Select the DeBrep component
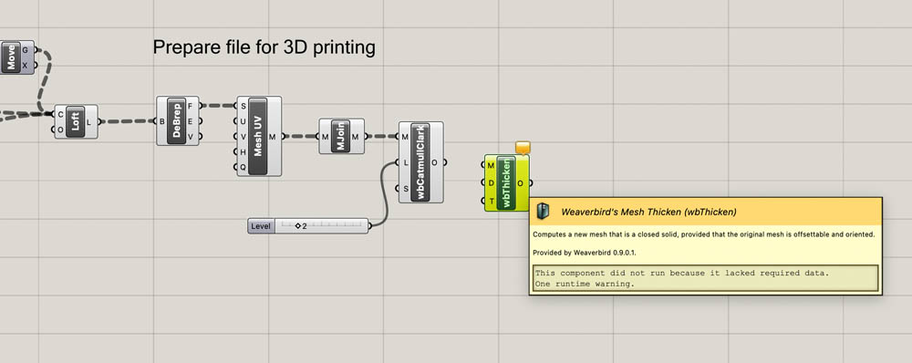Viewport: 912px width, 363px height. pyautogui.click(x=176, y=121)
